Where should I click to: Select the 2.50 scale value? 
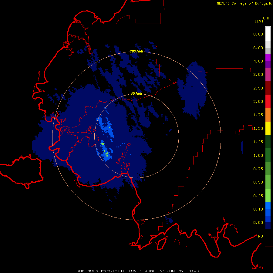258,88
